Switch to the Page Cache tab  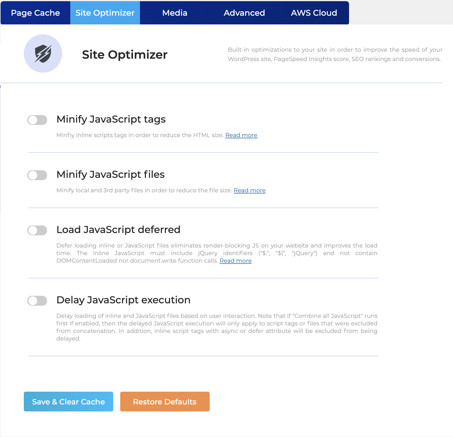click(x=35, y=13)
